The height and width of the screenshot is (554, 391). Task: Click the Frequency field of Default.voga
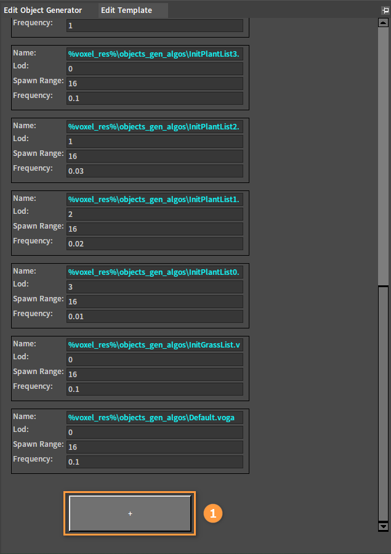155,462
